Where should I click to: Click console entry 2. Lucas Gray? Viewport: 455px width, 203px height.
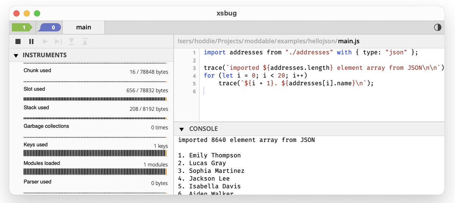click(202, 163)
